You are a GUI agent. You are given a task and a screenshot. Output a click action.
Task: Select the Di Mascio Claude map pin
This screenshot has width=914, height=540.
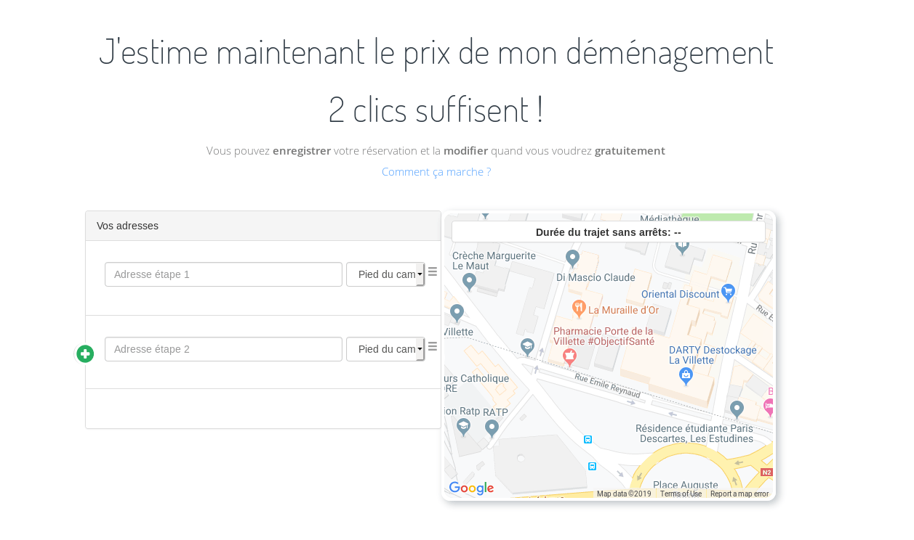click(x=572, y=258)
